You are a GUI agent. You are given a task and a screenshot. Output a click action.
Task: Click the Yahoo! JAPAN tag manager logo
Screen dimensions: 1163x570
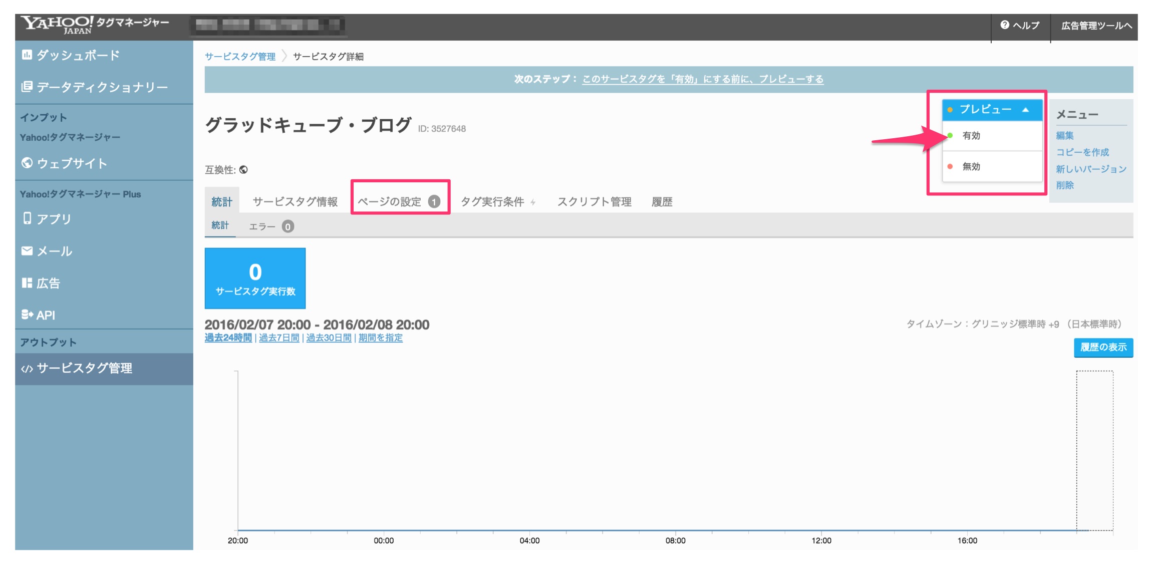tap(95, 24)
